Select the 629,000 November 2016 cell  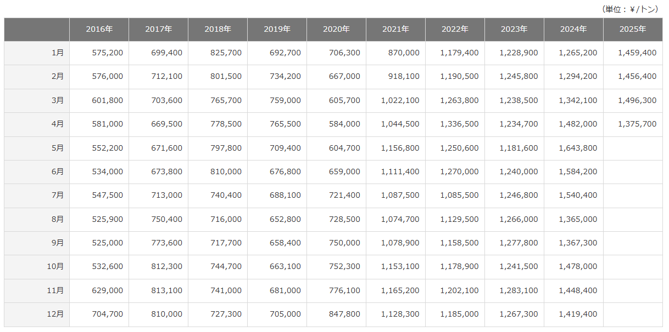[x=108, y=290]
